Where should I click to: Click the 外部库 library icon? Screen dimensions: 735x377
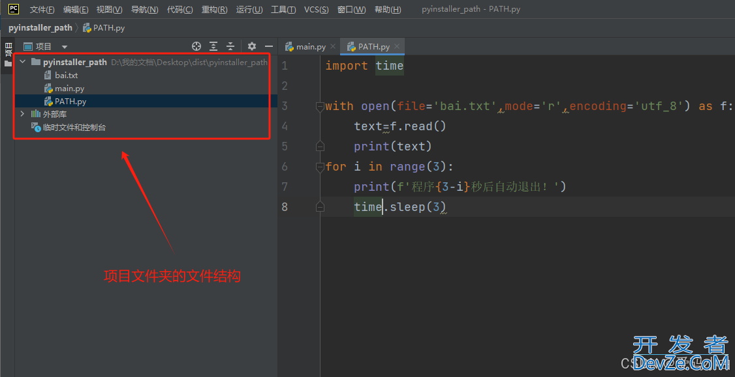coord(36,114)
